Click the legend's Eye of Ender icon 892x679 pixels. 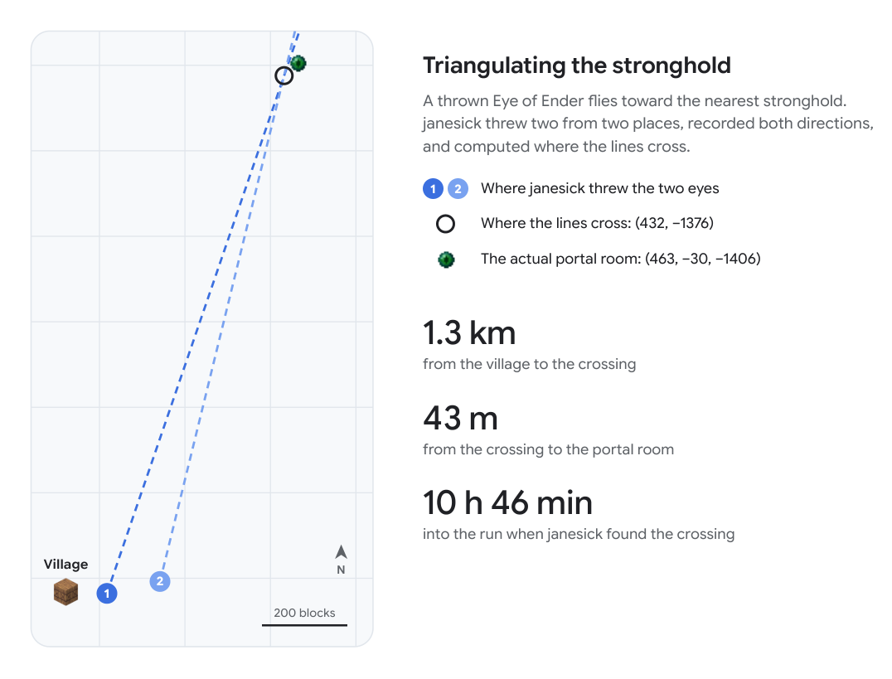coord(446,260)
